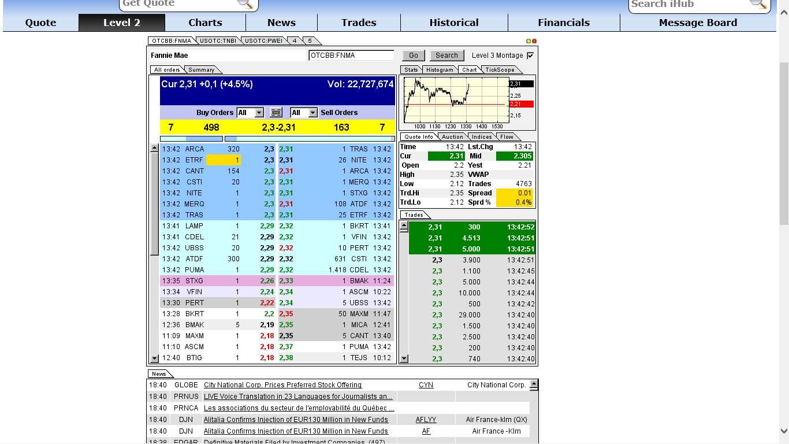
Task: Click the symbol field containing OTCBB:FNMA
Action: (351, 55)
